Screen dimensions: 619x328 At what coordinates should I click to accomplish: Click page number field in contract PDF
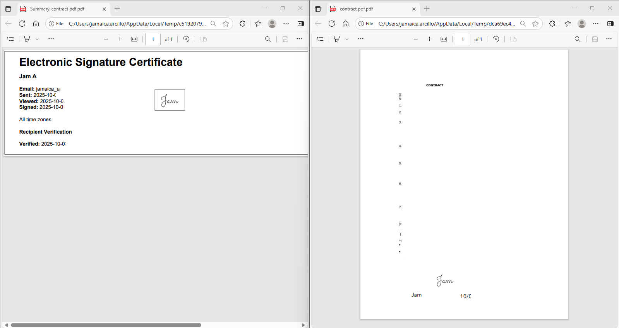coord(463,39)
